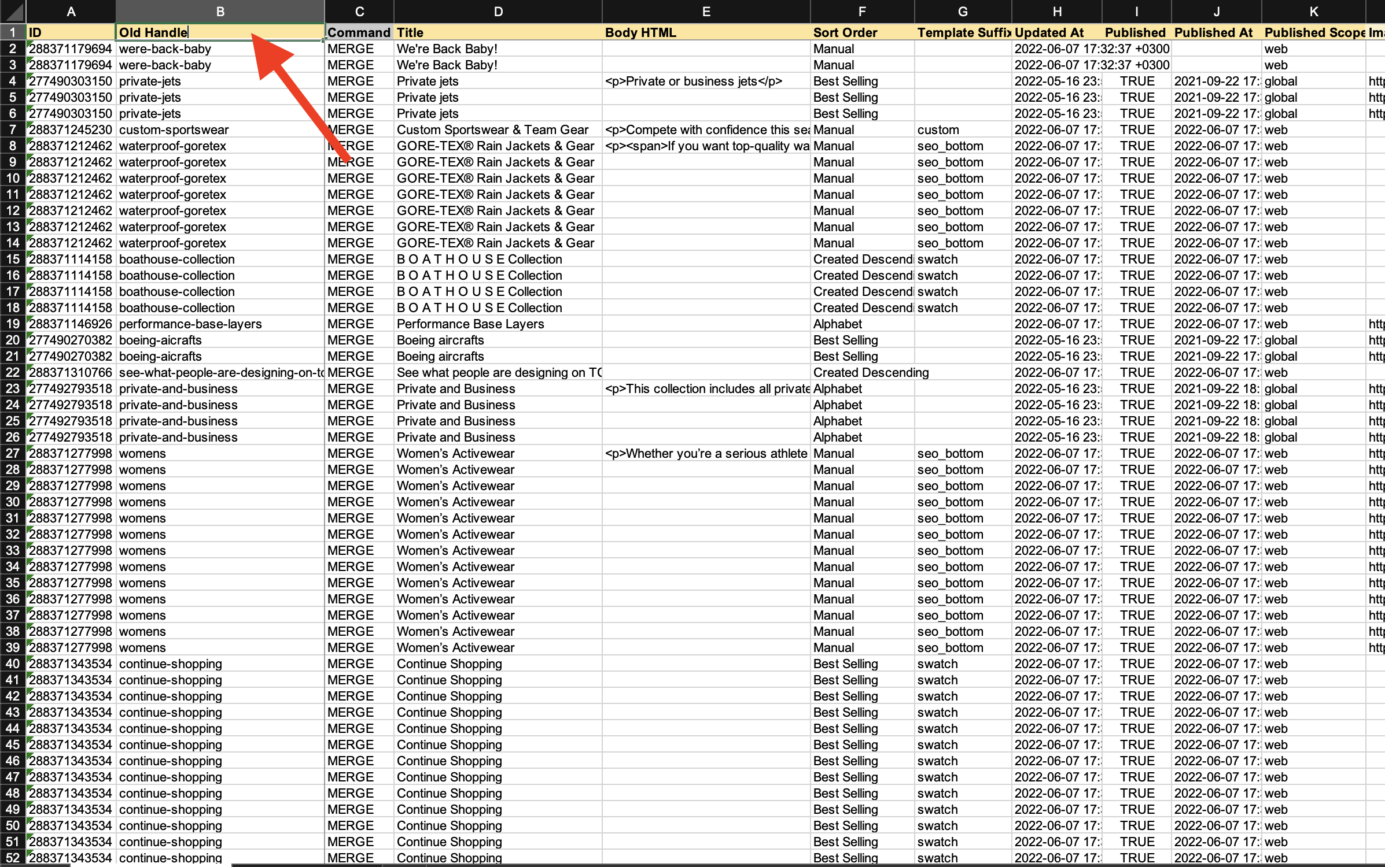Image resolution: width=1385 pixels, height=867 pixels.
Task: Select column B header
Action: (220, 11)
